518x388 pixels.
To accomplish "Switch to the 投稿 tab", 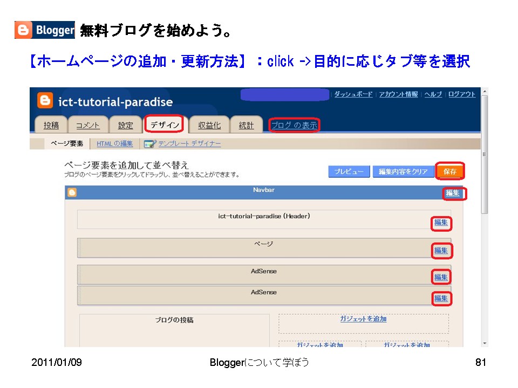I will tap(51, 125).
